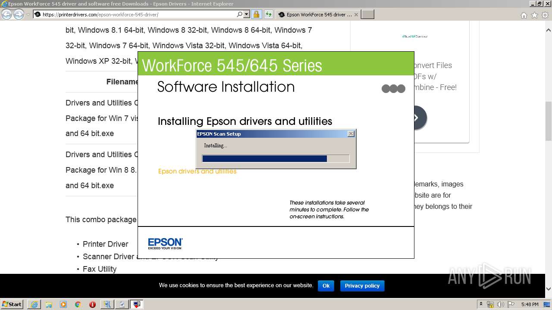Click the Internet Explorer icon in title bar
This screenshot has width=552, height=310.
pyautogui.click(x=4, y=4)
